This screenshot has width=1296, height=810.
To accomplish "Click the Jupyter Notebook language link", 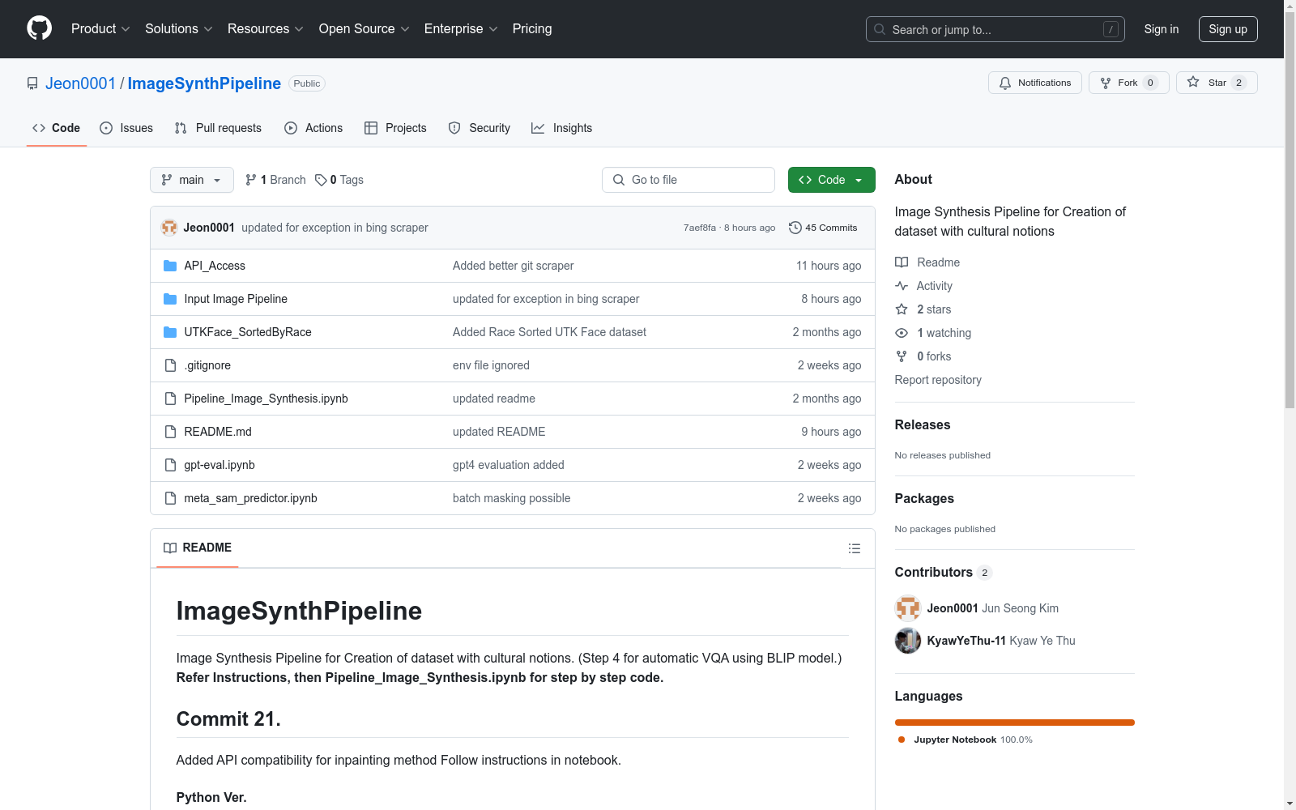I will pos(966,740).
